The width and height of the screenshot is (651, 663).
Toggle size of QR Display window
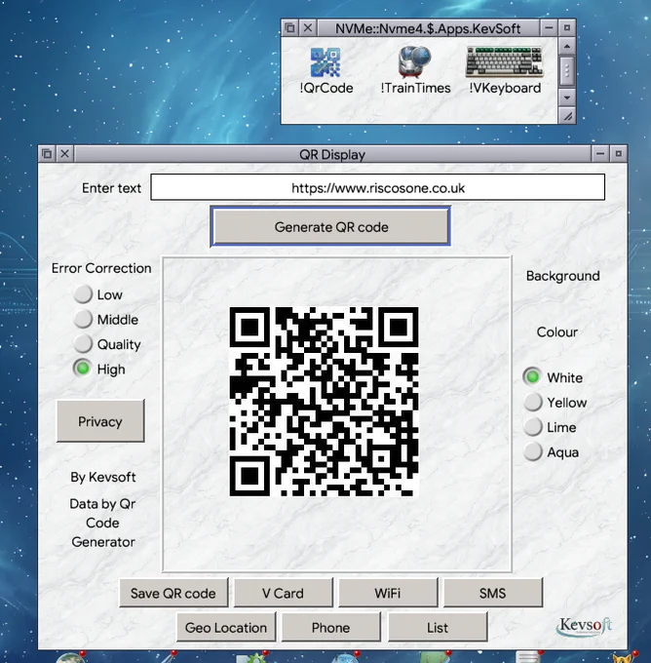(619, 154)
